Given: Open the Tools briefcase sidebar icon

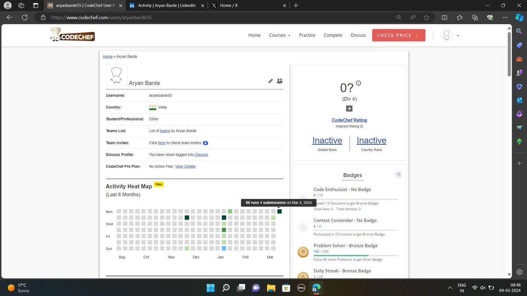Looking at the screenshot, I should click(519, 59).
